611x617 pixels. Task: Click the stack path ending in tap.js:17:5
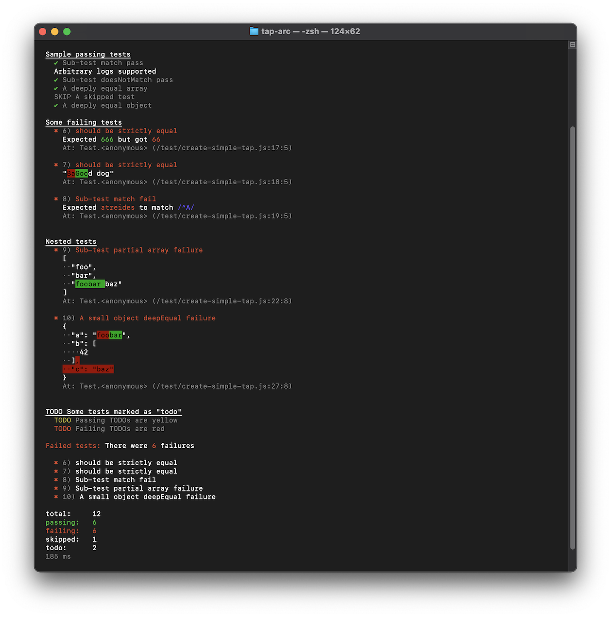pyautogui.click(x=177, y=148)
